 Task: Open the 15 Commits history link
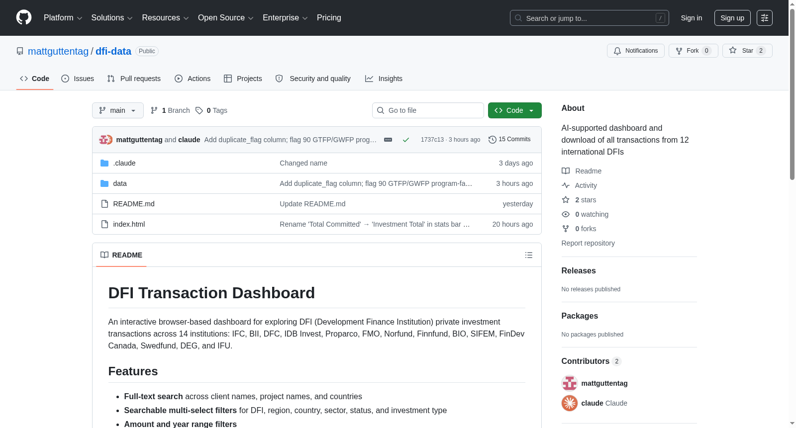click(509, 140)
